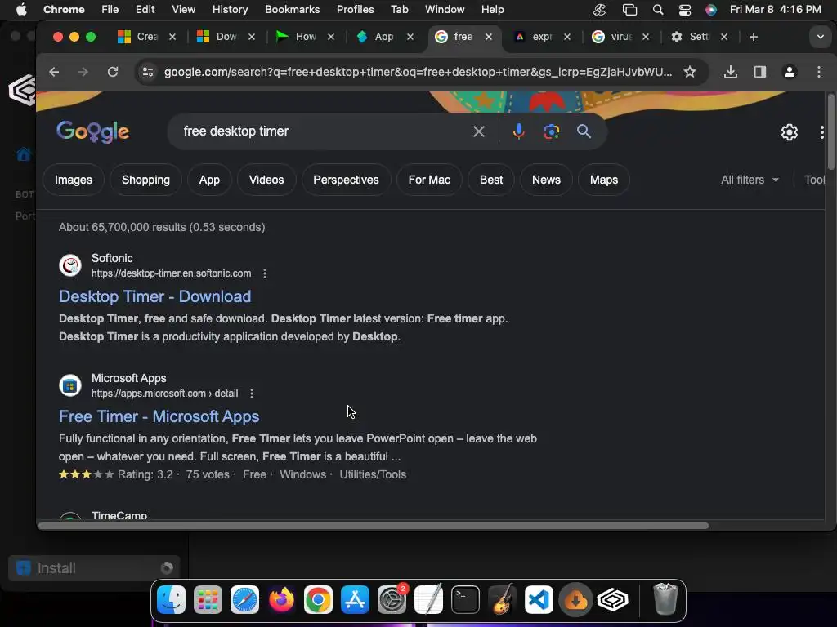
Task: Open Chrome downloads icon
Action: 730,72
